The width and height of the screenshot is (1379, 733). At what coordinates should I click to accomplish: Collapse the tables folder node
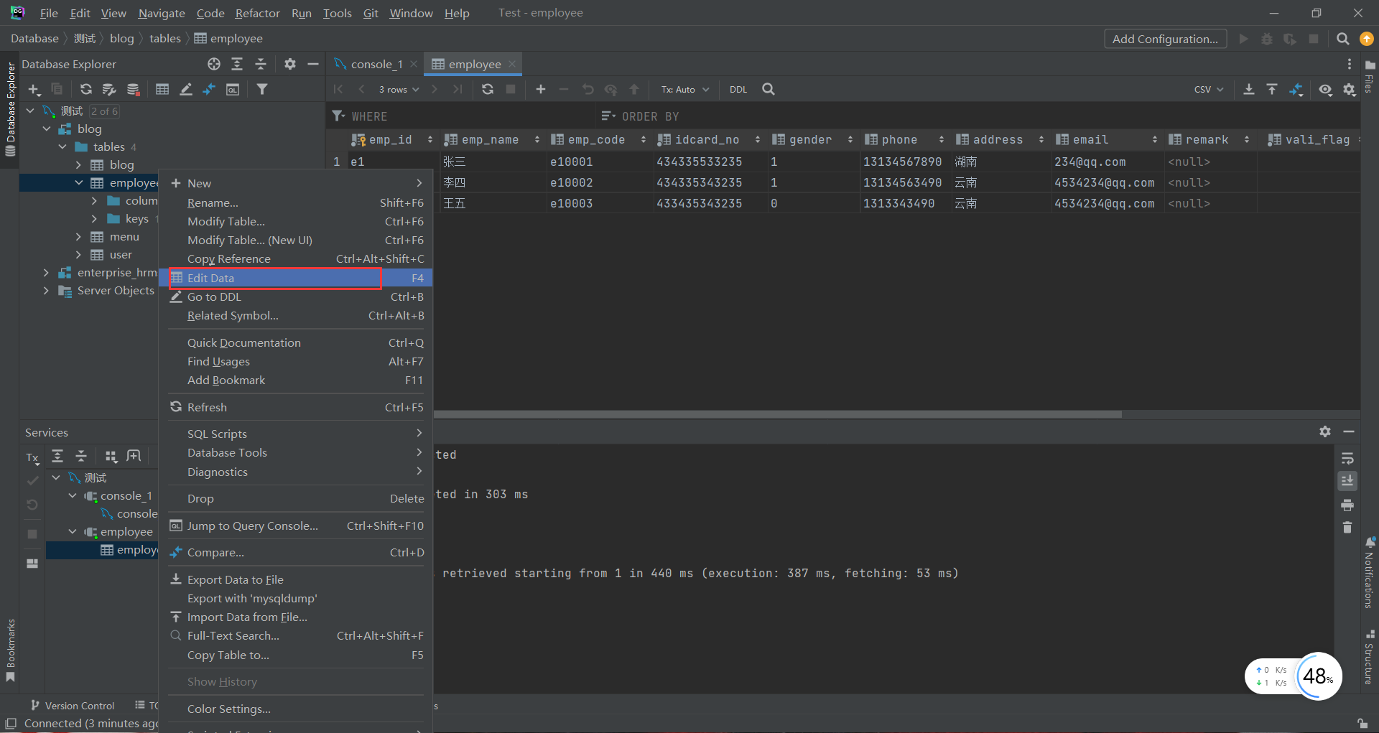tap(62, 146)
